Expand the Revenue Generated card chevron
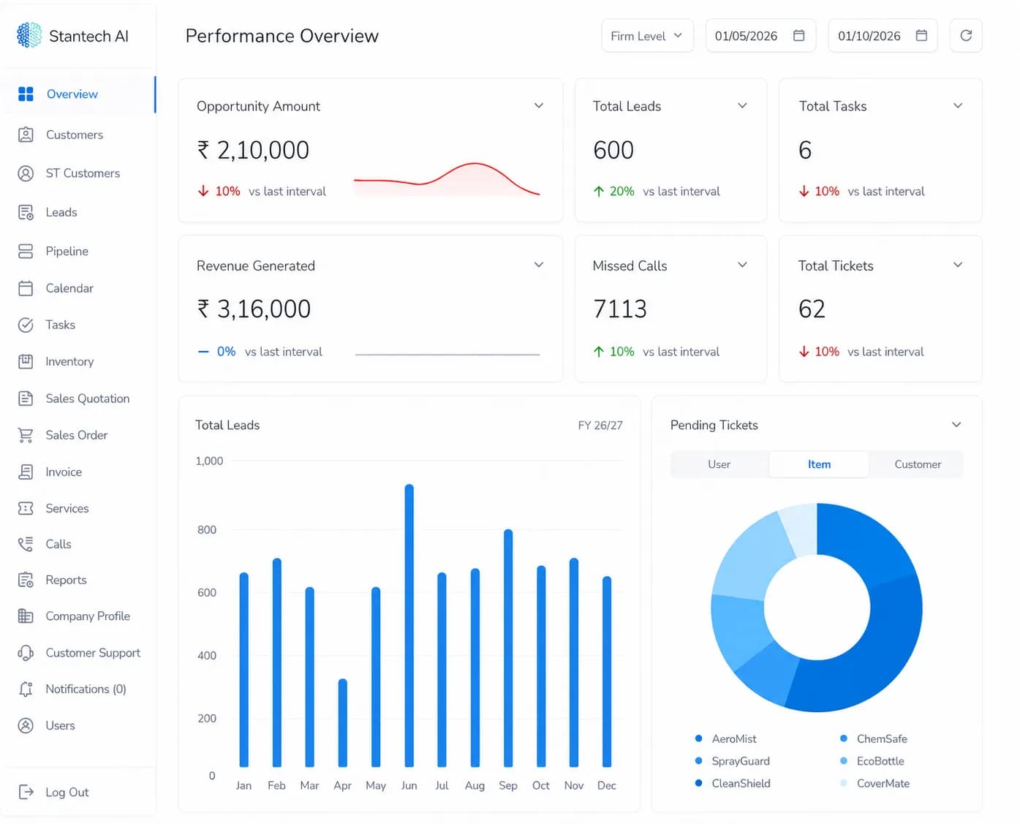The width and height of the screenshot is (1020, 824). pyautogui.click(x=539, y=265)
